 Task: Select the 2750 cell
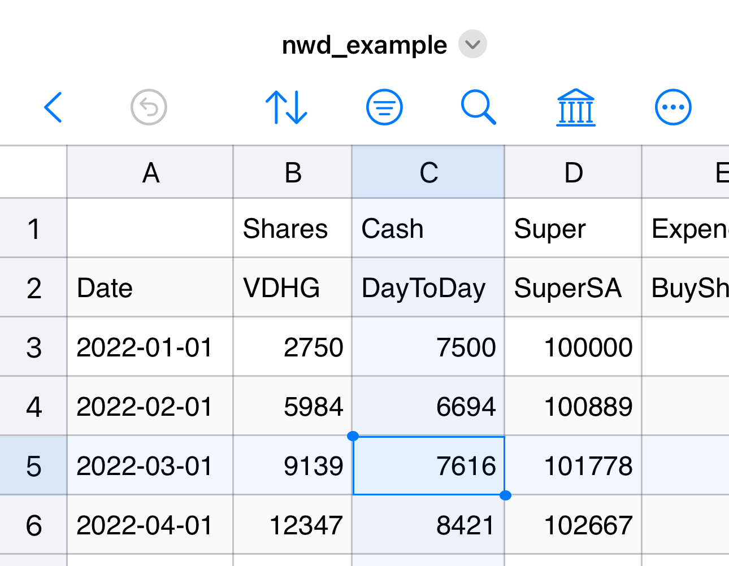coord(293,347)
